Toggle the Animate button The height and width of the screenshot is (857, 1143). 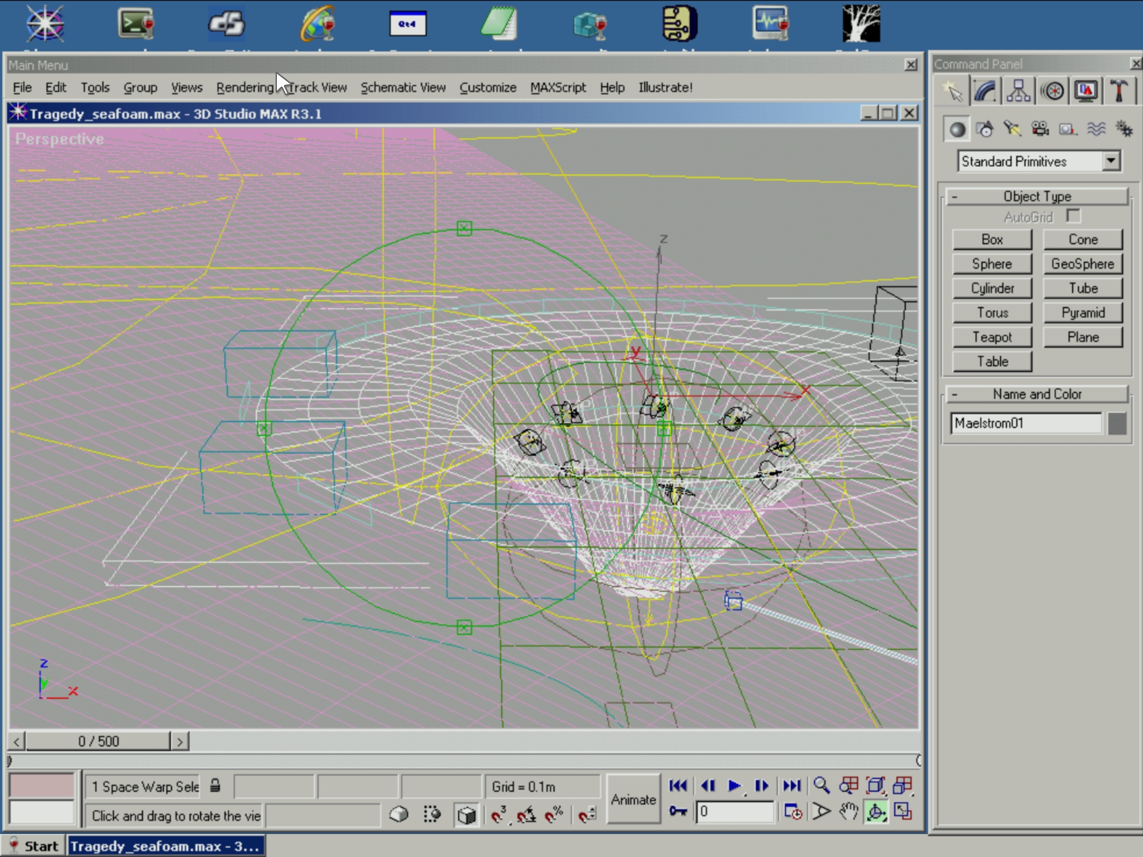pyautogui.click(x=633, y=800)
